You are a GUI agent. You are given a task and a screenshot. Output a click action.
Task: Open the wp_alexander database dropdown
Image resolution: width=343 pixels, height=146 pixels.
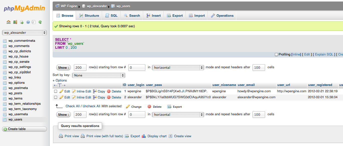click(24, 32)
